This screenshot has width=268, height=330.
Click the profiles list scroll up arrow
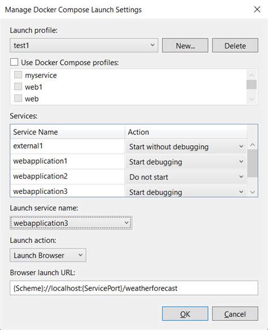click(x=252, y=75)
